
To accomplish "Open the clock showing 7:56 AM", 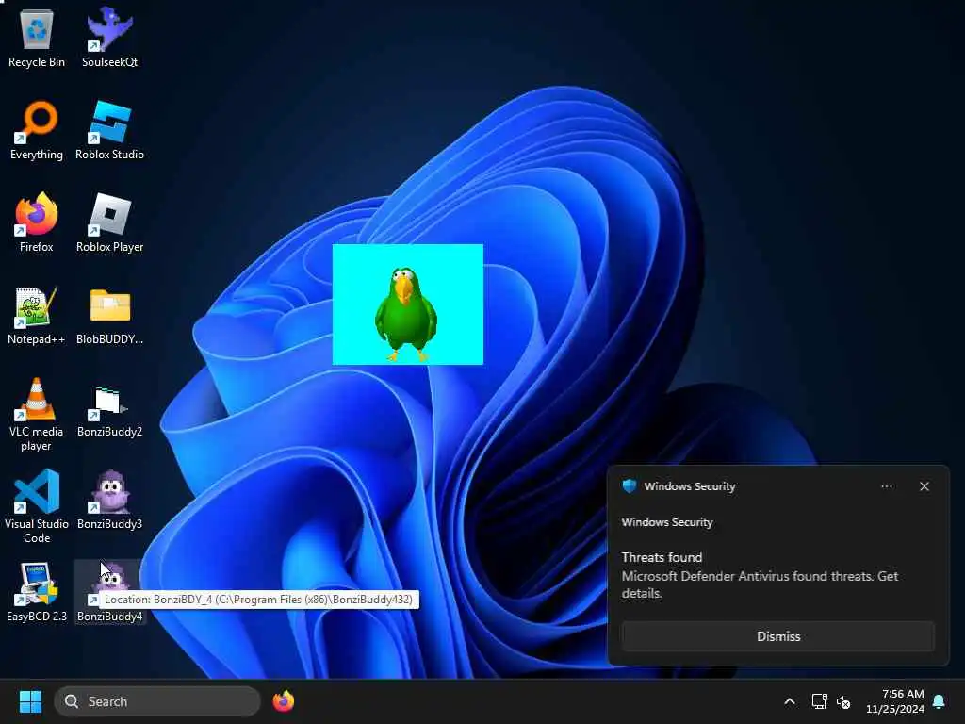I will [x=895, y=701].
